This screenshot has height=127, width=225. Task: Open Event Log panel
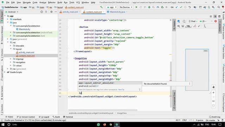[x=215, y=117]
